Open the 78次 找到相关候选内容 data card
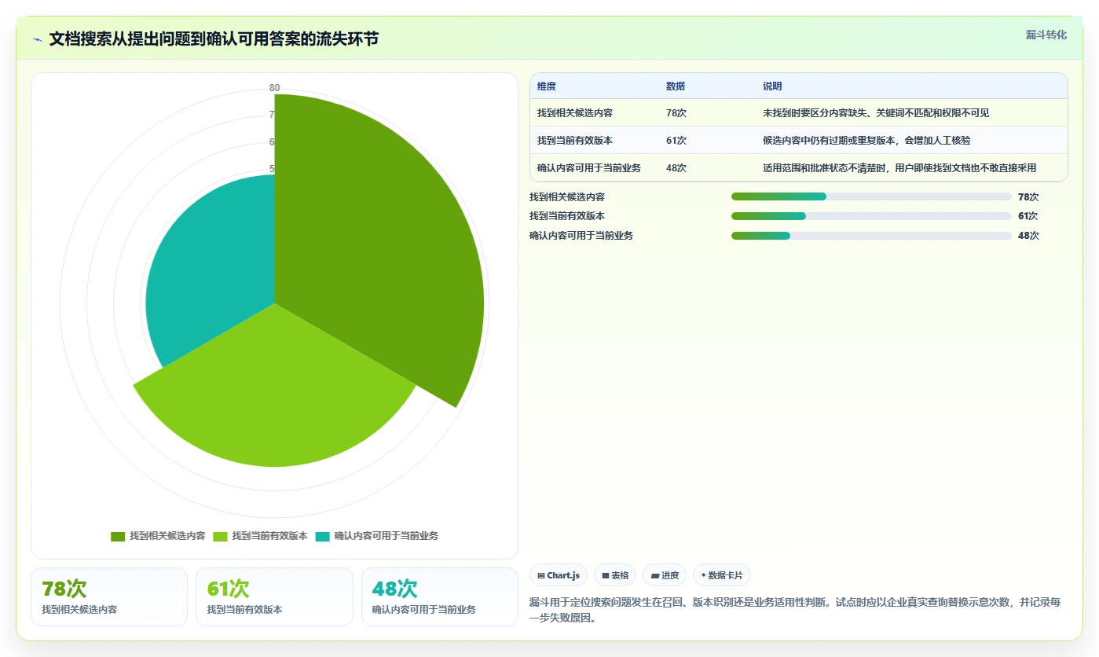This screenshot has height=657, width=1099. point(109,597)
